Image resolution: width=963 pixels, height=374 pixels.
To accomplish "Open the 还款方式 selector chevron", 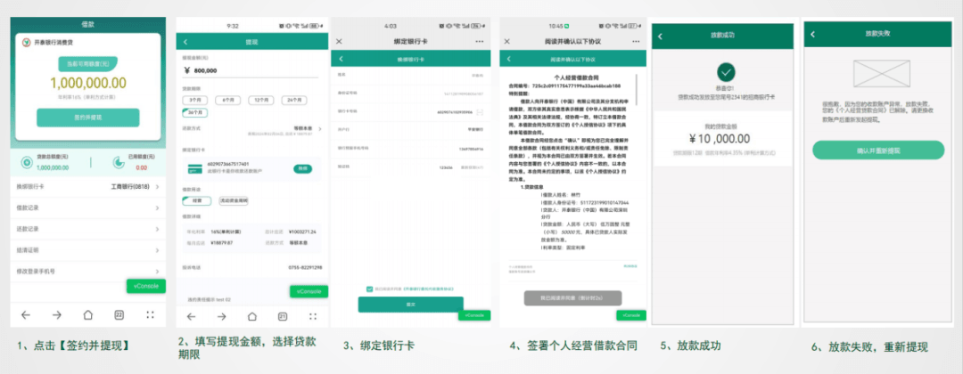I will pyautogui.click(x=317, y=130).
